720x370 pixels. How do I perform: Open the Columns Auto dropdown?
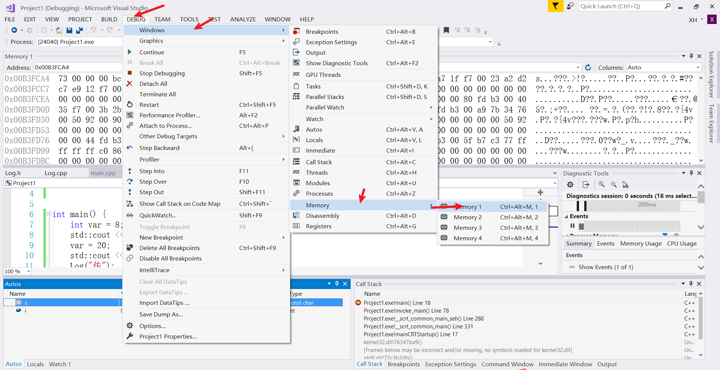(x=698, y=67)
